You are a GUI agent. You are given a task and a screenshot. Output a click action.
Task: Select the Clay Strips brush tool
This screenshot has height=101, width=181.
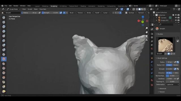pos(4,31)
